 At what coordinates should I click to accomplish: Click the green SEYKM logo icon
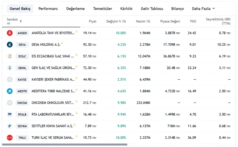point(10,126)
